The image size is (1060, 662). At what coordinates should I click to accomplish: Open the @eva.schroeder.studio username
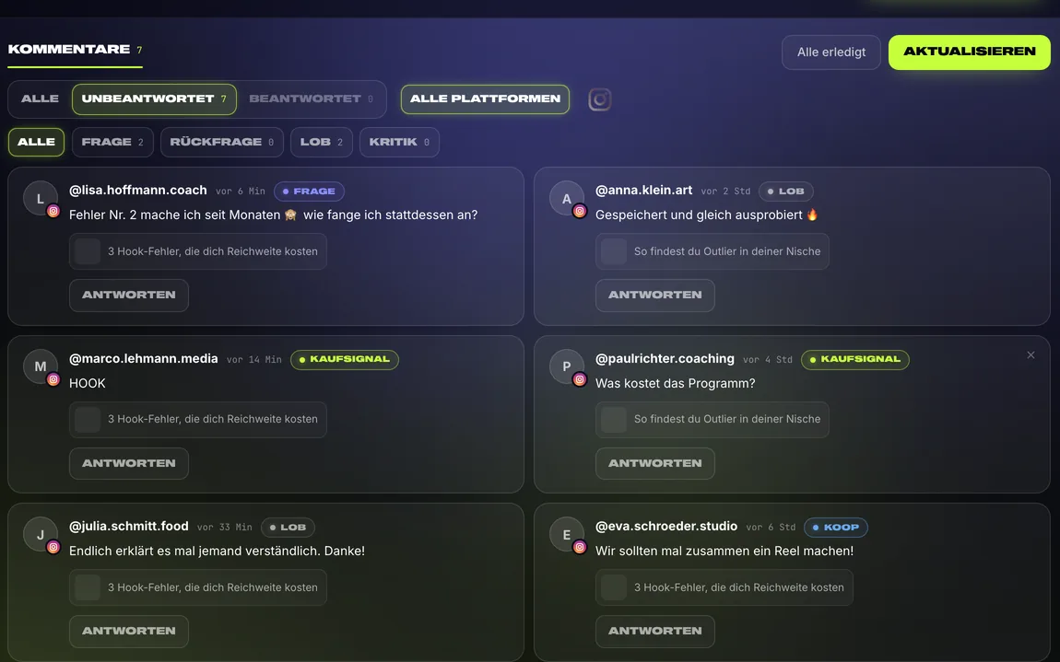click(665, 527)
